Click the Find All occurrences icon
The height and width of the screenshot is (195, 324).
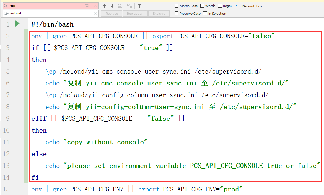(x=120, y=6)
